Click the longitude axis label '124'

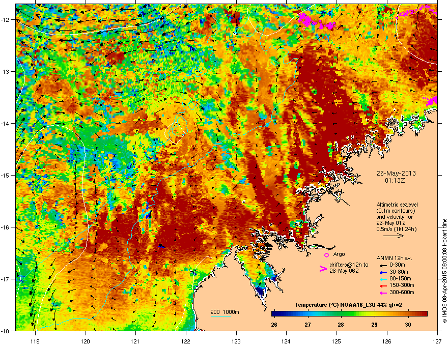click(287, 341)
